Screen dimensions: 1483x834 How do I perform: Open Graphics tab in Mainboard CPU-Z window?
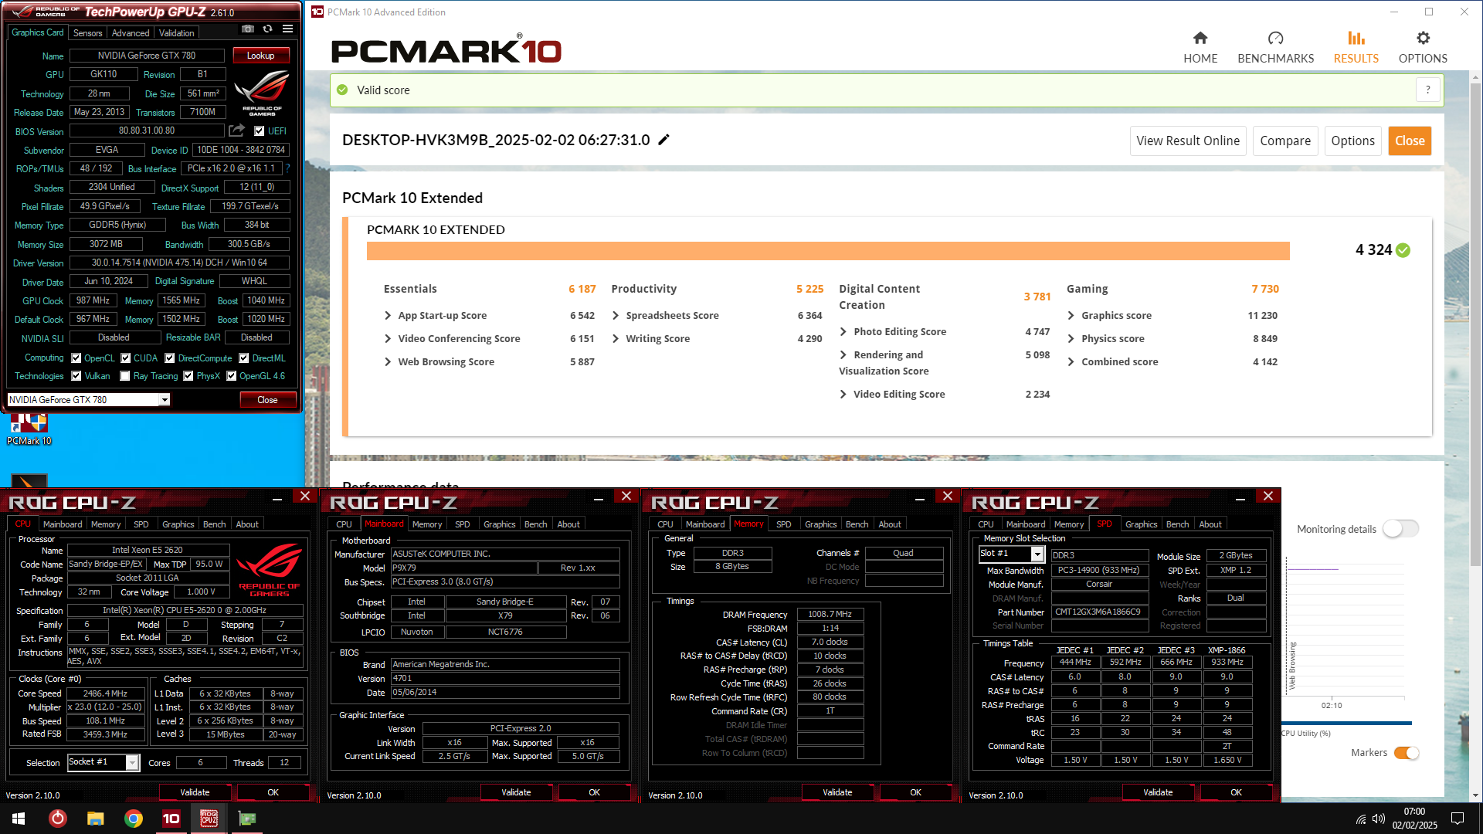pyautogui.click(x=499, y=524)
